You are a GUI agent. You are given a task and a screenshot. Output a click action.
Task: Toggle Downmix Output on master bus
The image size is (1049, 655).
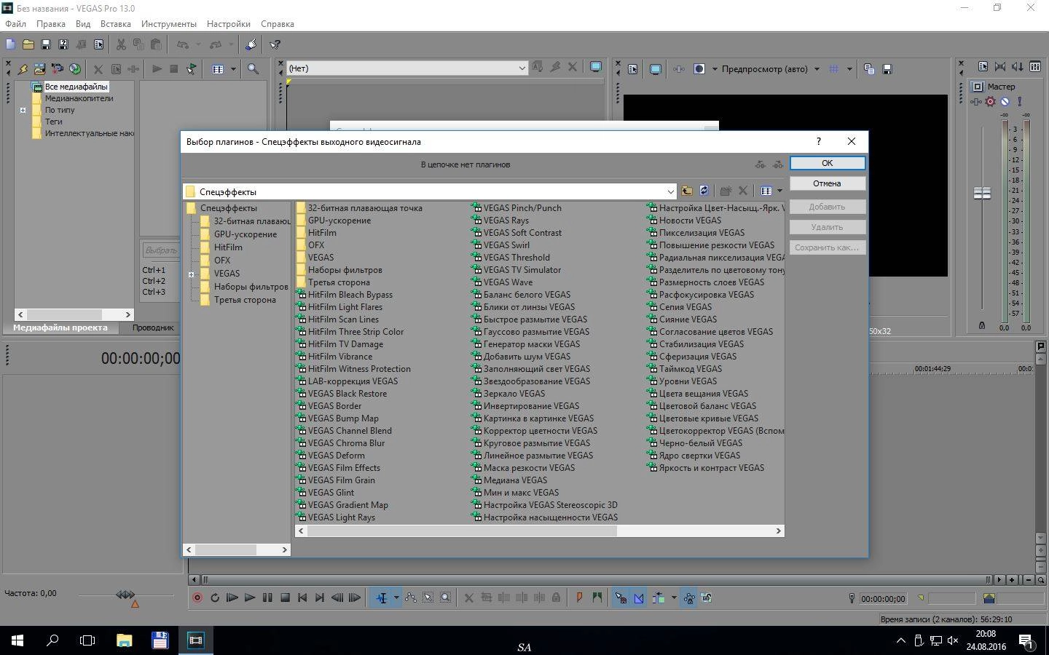point(1000,66)
